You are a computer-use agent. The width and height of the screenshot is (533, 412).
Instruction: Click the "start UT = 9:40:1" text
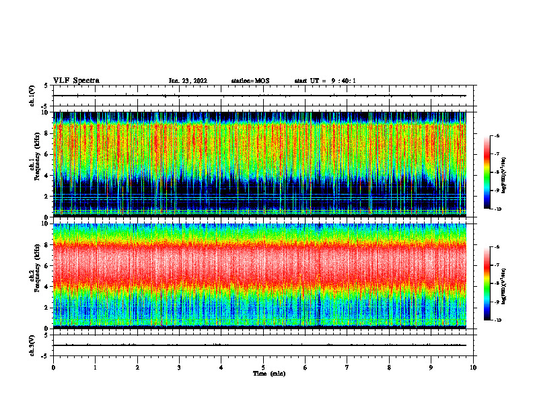pyautogui.click(x=325, y=81)
